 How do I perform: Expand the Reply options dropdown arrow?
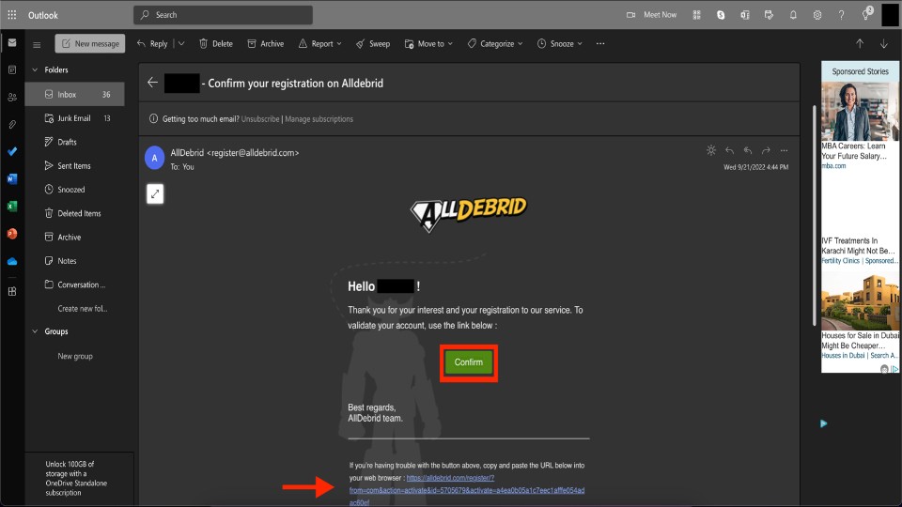click(181, 44)
